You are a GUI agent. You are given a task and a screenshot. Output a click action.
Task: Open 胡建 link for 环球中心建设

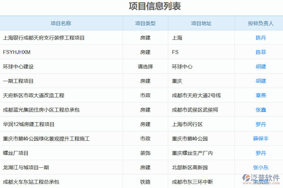(261, 66)
